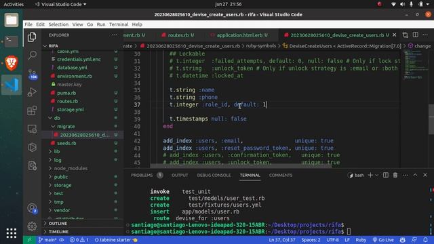Close the terminal panel

coord(425,175)
